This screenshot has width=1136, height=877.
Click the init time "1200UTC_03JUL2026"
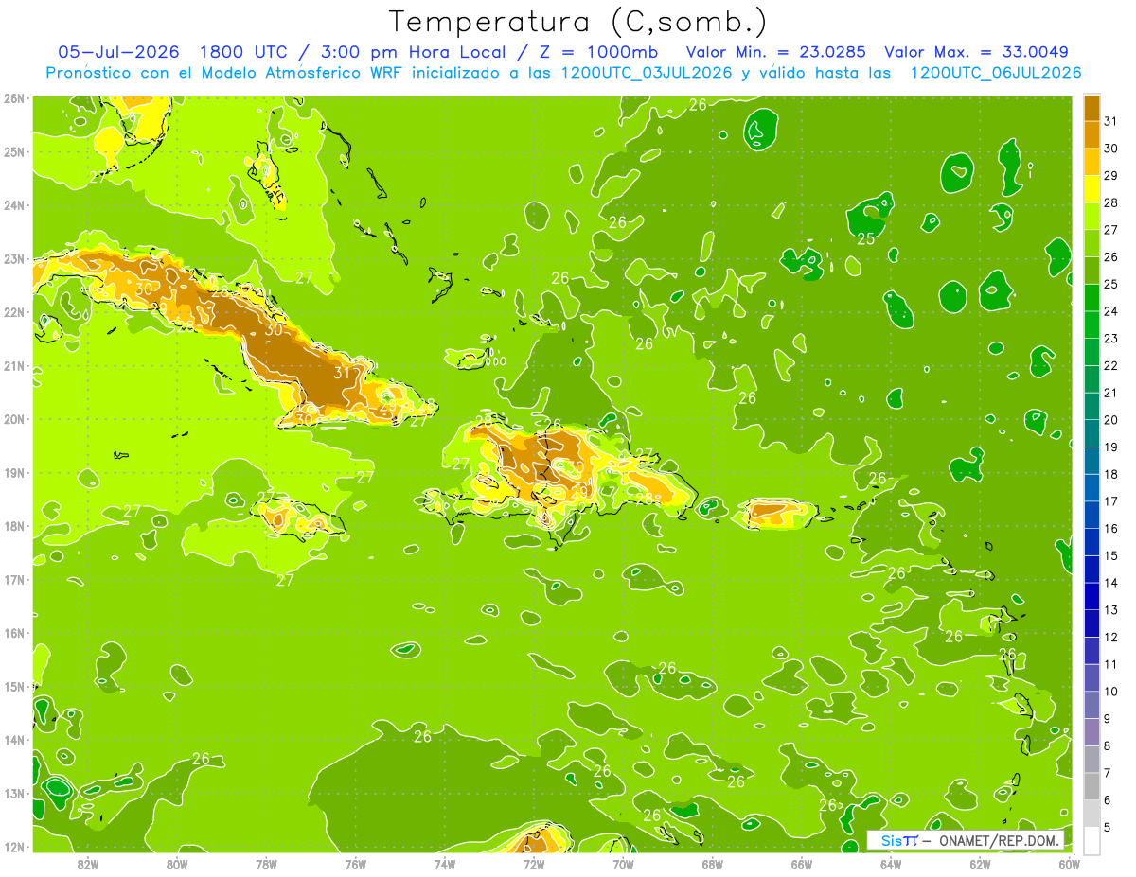click(647, 73)
